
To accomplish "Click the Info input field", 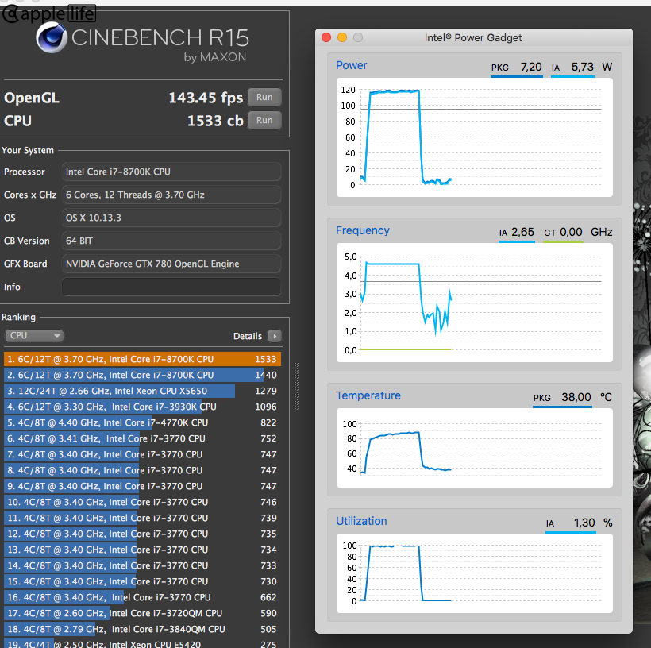I will [171, 287].
